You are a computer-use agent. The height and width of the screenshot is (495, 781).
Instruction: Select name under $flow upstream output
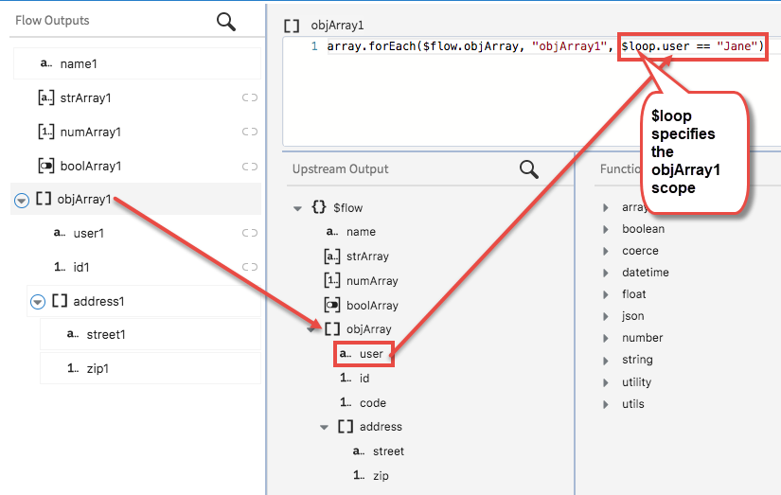[361, 232]
